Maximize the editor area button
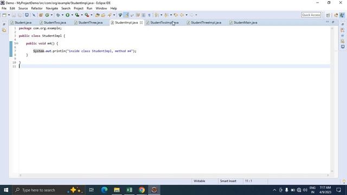Screen dimensions: 347x195 click(x=333, y=22)
